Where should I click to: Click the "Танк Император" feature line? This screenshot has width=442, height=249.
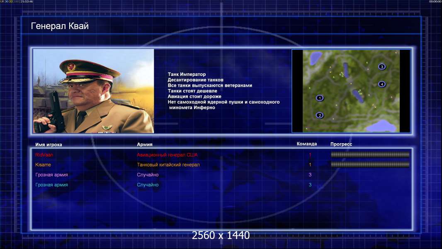click(x=187, y=74)
